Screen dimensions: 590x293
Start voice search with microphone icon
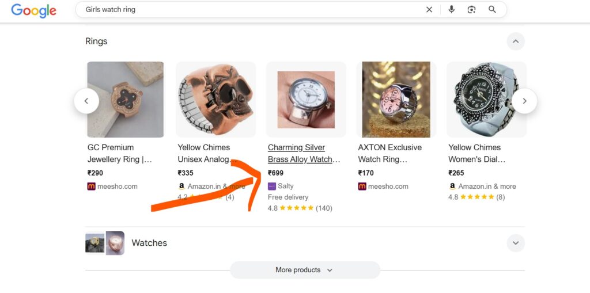[x=452, y=10]
